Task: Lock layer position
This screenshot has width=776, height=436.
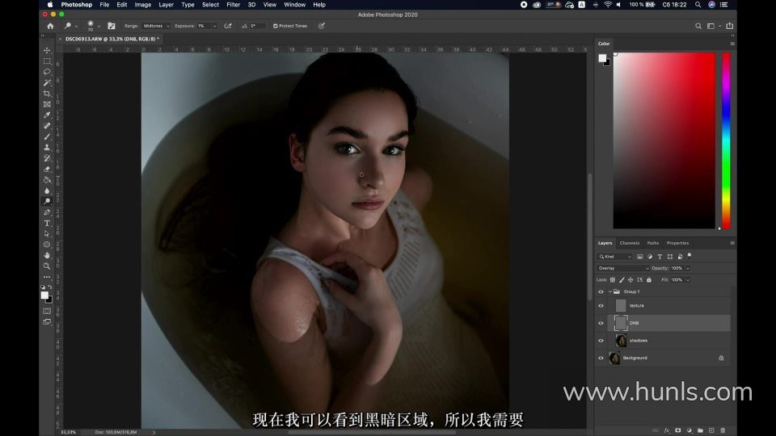Action: point(630,280)
